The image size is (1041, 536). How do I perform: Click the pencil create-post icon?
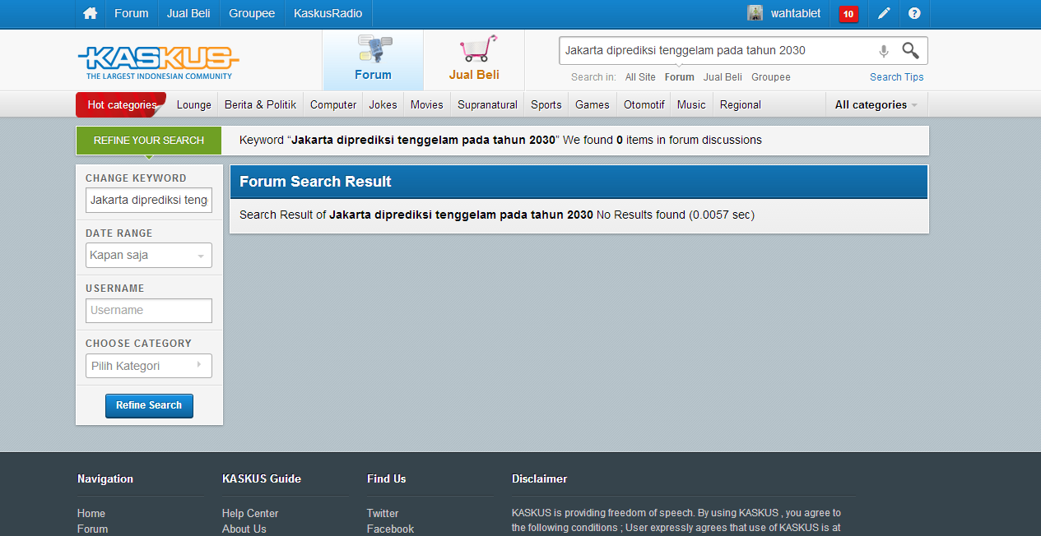[884, 13]
